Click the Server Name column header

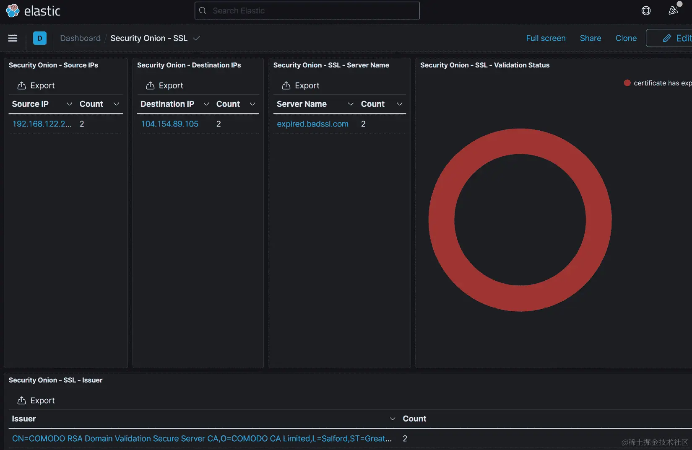(x=302, y=104)
